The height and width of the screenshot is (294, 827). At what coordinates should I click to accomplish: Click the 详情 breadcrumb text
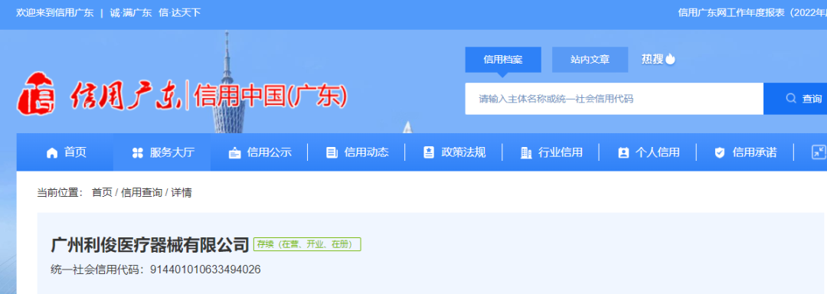tap(181, 193)
